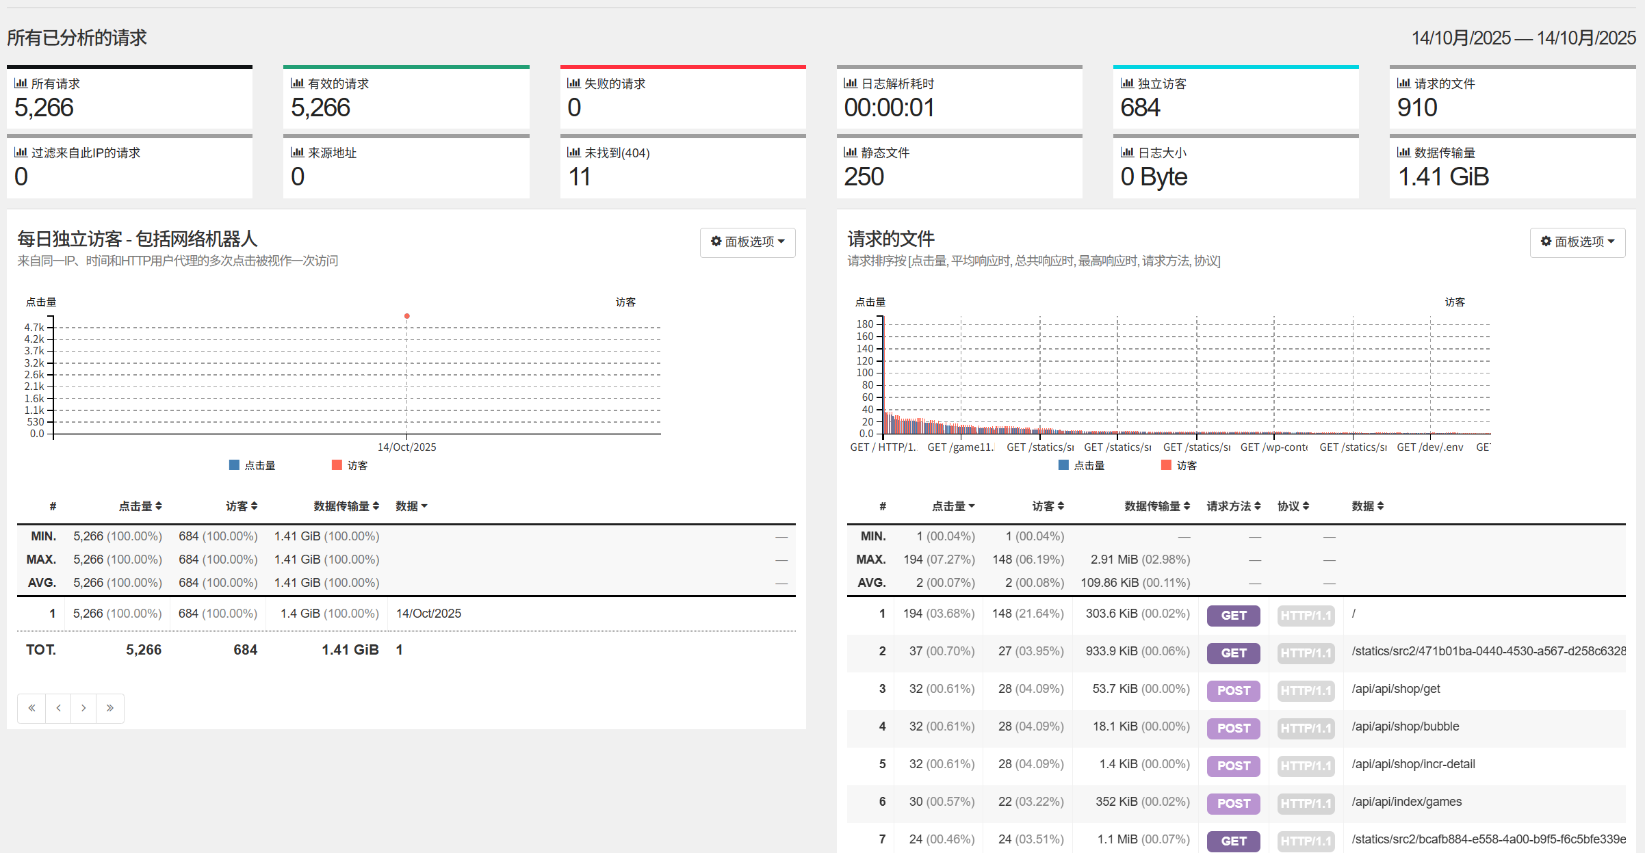The height and width of the screenshot is (853, 1645).
Task: Toggle 点击量 legend swatch in visitors chart
Action: coord(234,465)
